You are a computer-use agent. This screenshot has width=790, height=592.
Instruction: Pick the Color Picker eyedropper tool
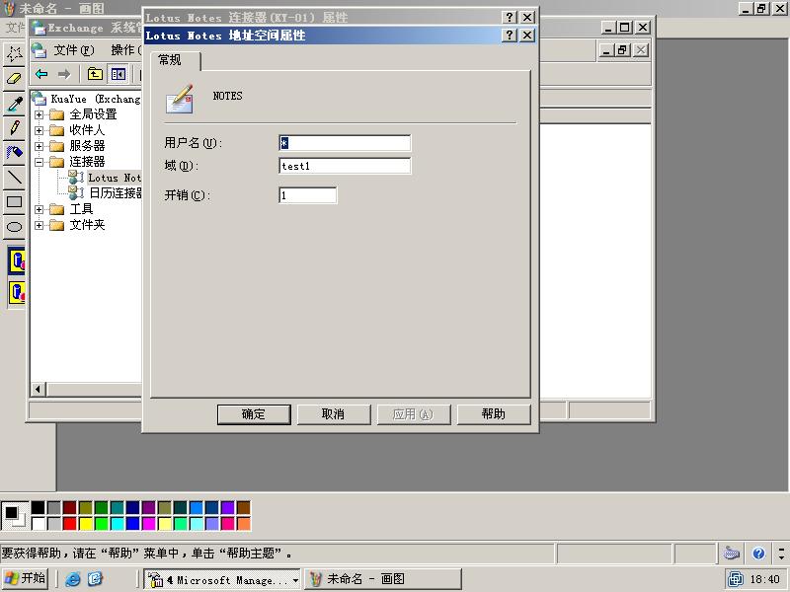coord(14,104)
